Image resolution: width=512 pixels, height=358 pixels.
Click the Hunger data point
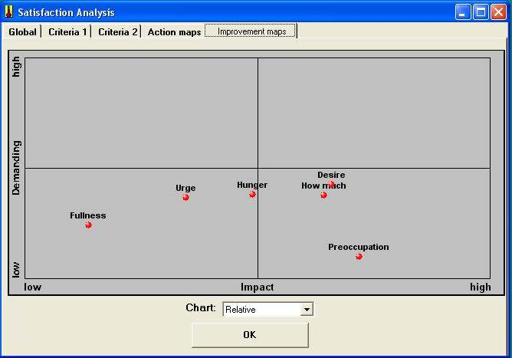[x=252, y=195]
